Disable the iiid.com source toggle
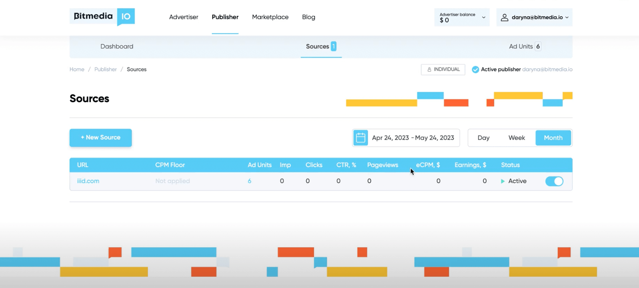Viewport: 639px width, 288px height. [554, 181]
